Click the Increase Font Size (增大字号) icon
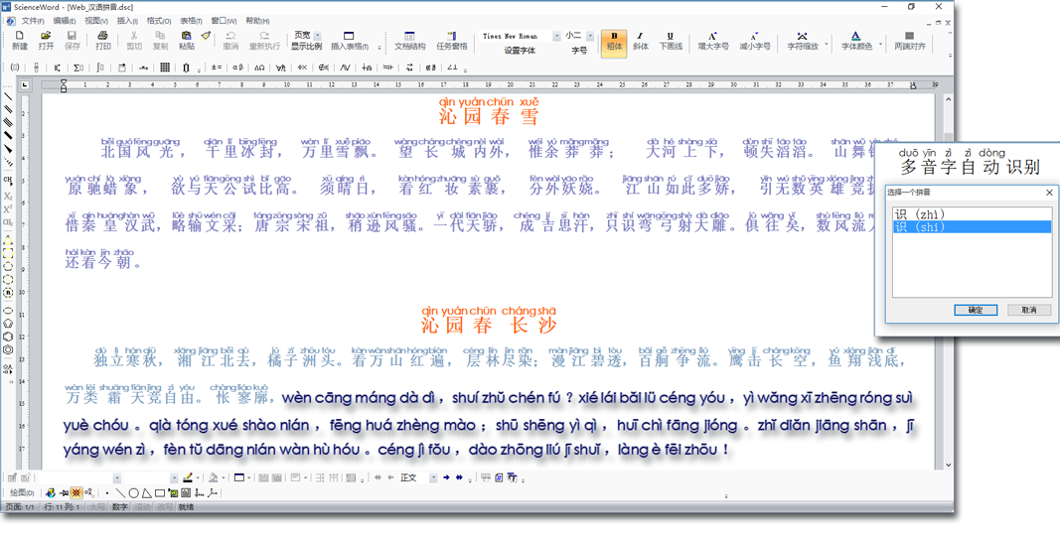Viewport: 1060px width, 541px height. coord(712,41)
